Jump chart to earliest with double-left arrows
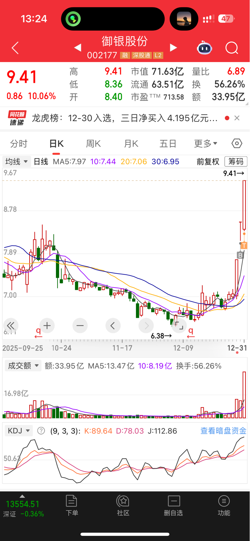The image size is (250, 541). pos(11,326)
